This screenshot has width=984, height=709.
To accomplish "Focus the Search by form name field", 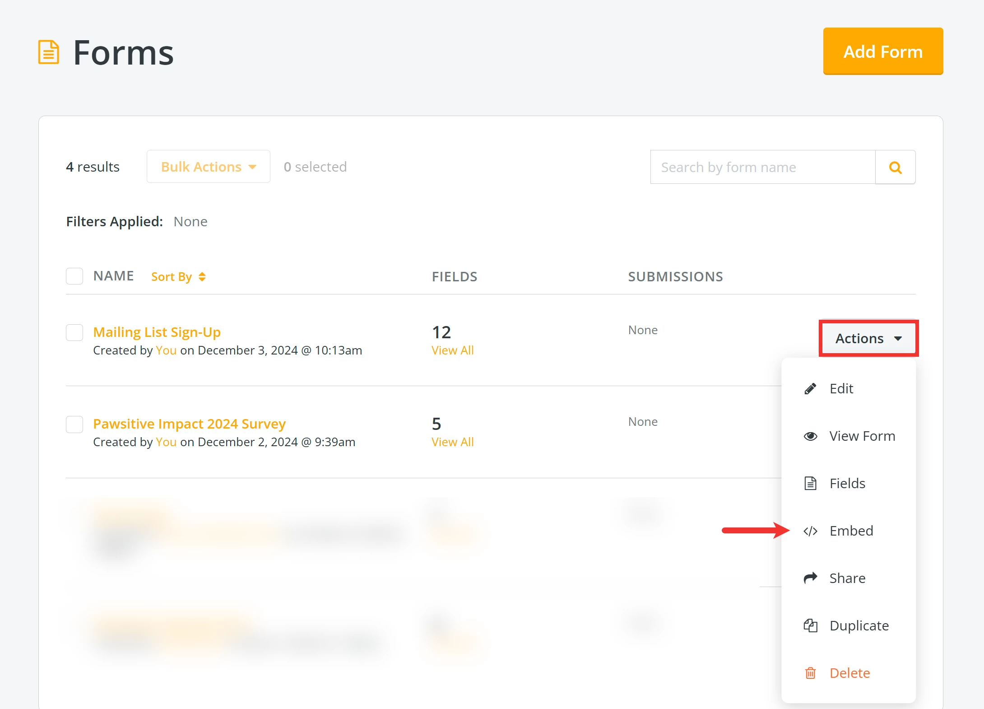I will pyautogui.click(x=762, y=168).
